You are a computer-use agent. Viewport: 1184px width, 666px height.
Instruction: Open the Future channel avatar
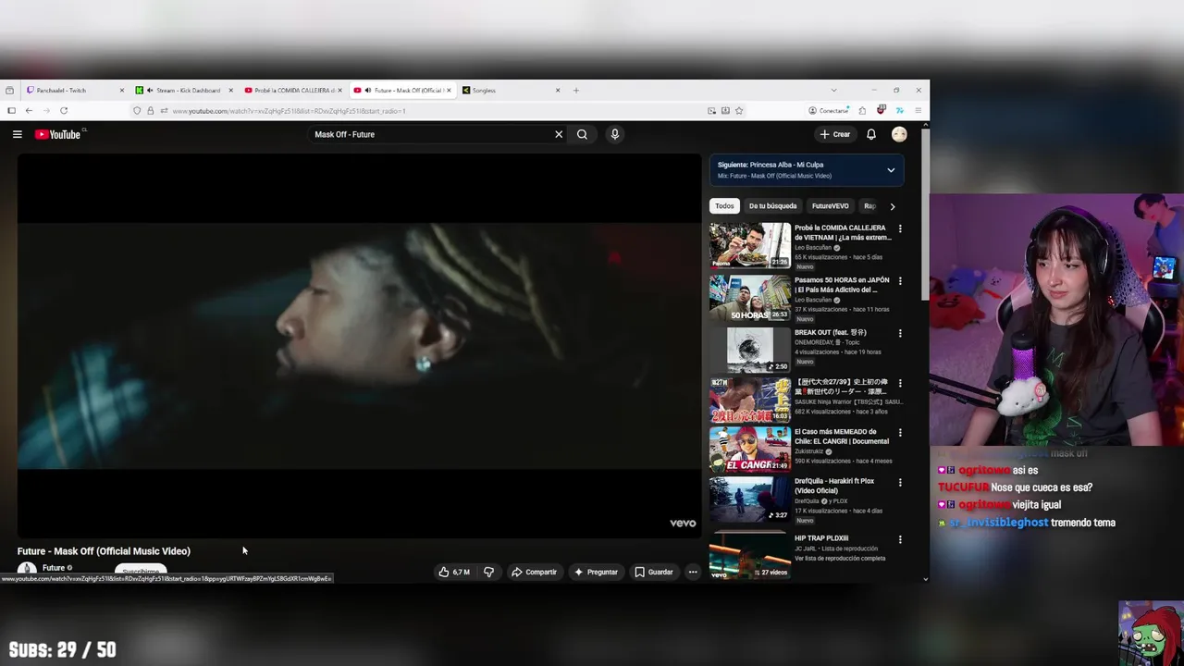coord(27,570)
